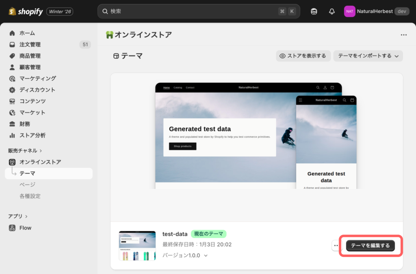Click the NAT store avatar icon

[349, 11]
